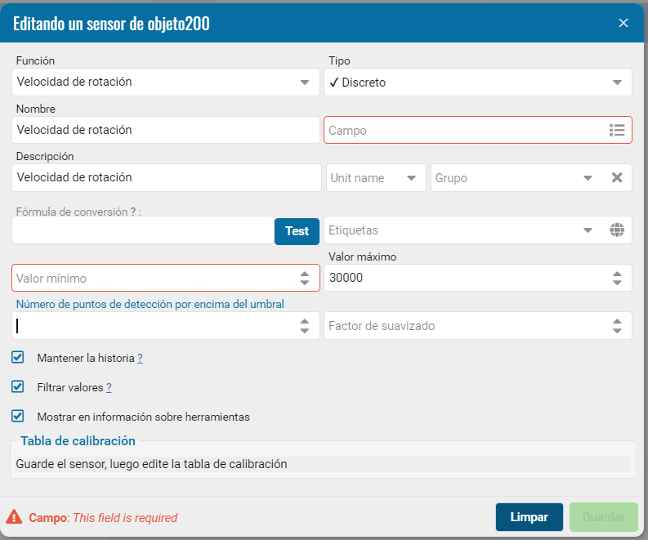The height and width of the screenshot is (540, 648).
Task: Click the Factor de suavizado spinner
Action: coord(617,326)
